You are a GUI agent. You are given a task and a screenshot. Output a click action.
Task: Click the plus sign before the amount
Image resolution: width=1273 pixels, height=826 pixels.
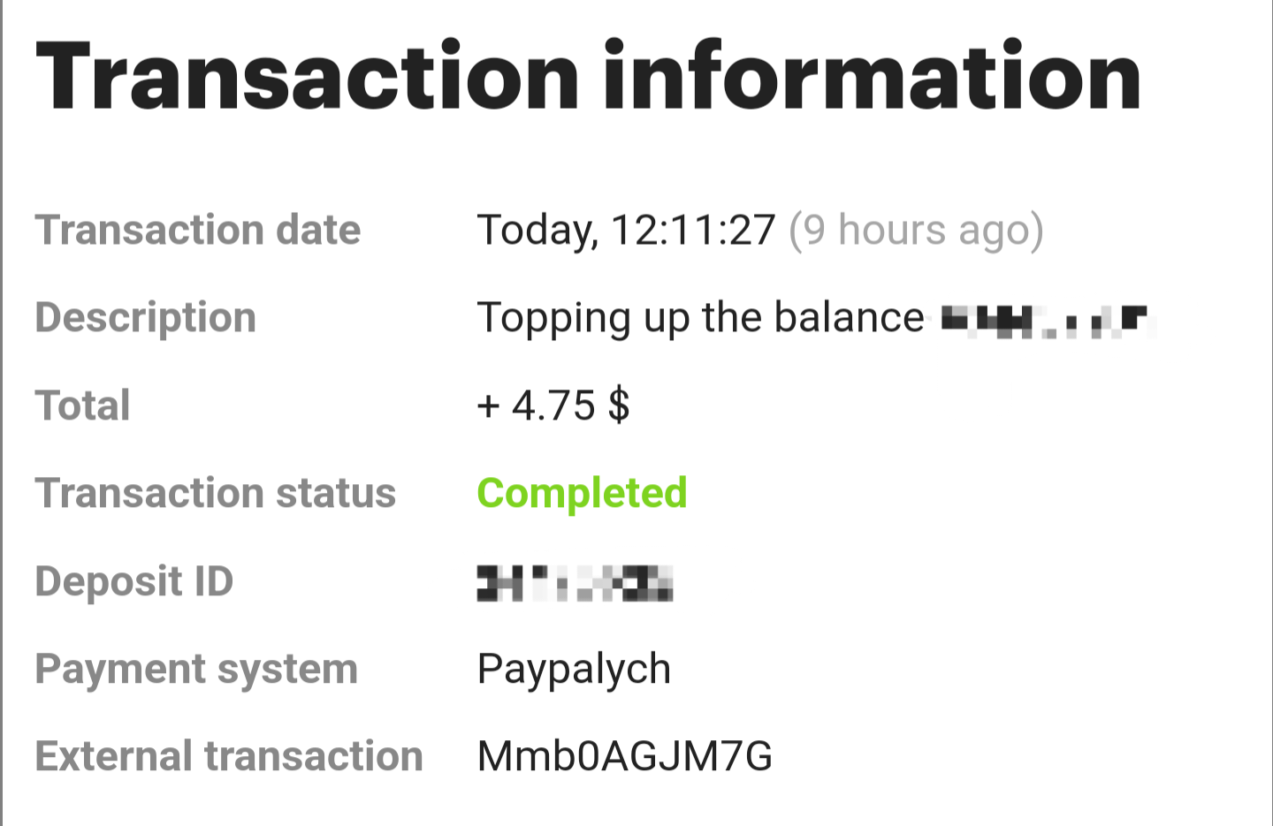coord(488,406)
